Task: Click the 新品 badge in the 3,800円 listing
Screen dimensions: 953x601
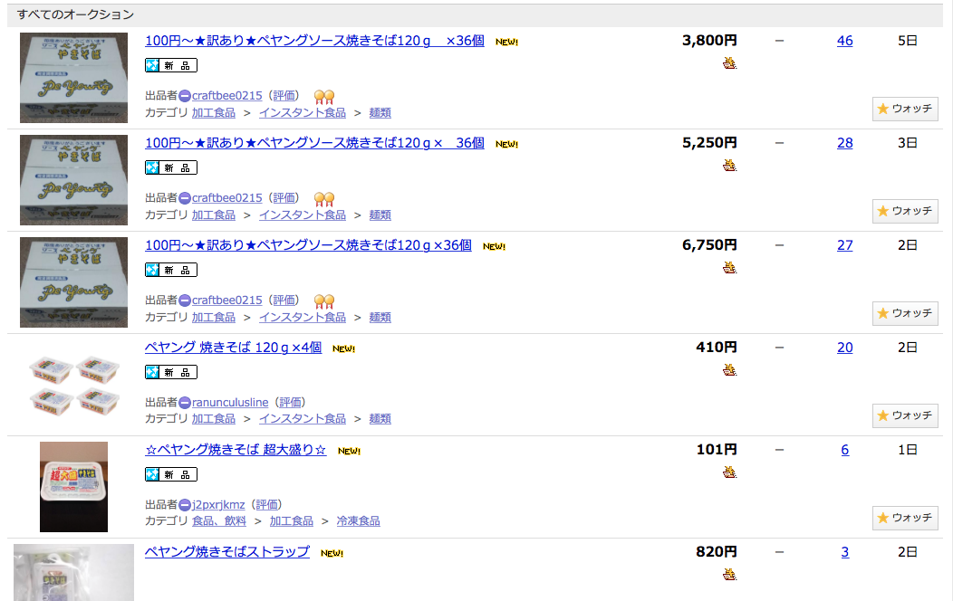Action: (171, 65)
